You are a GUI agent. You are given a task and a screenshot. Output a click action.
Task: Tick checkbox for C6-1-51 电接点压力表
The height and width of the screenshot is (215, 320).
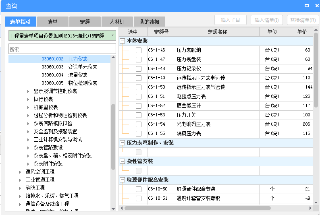pos(139,97)
